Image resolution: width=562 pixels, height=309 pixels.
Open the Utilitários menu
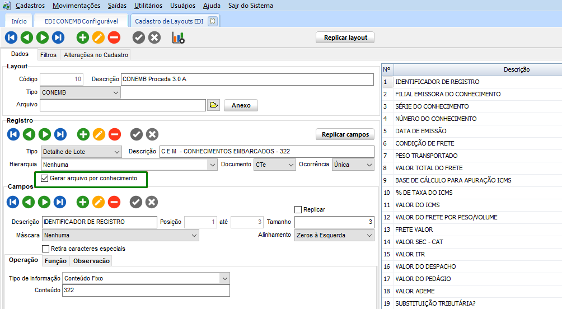click(x=148, y=6)
